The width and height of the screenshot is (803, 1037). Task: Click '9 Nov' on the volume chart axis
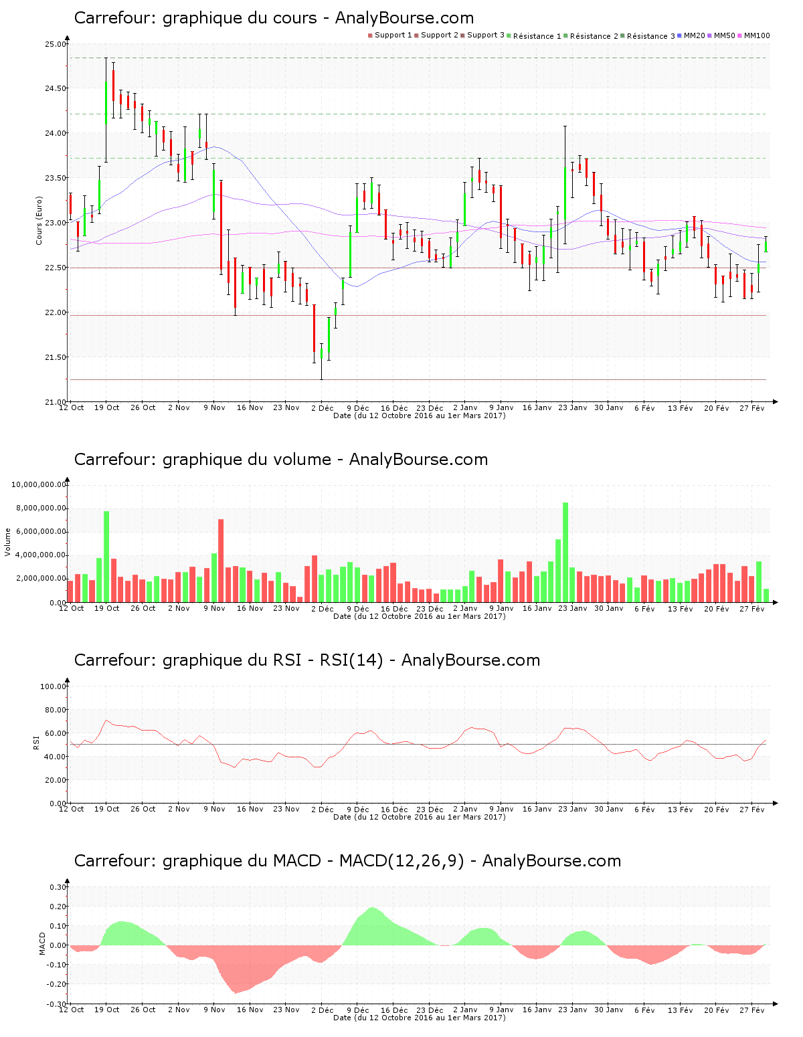214,608
